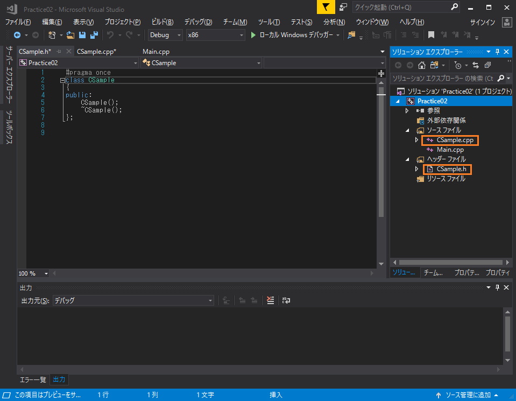Clear all text in the Output window
This screenshot has width=516, height=401.
click(270, 300)
